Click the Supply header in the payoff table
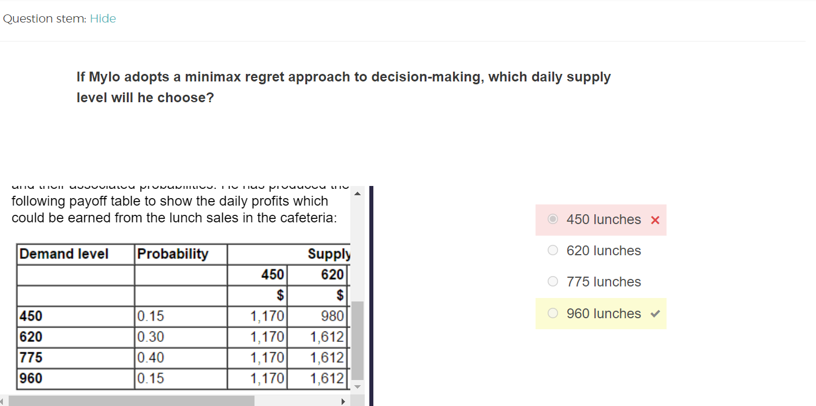 328,254
